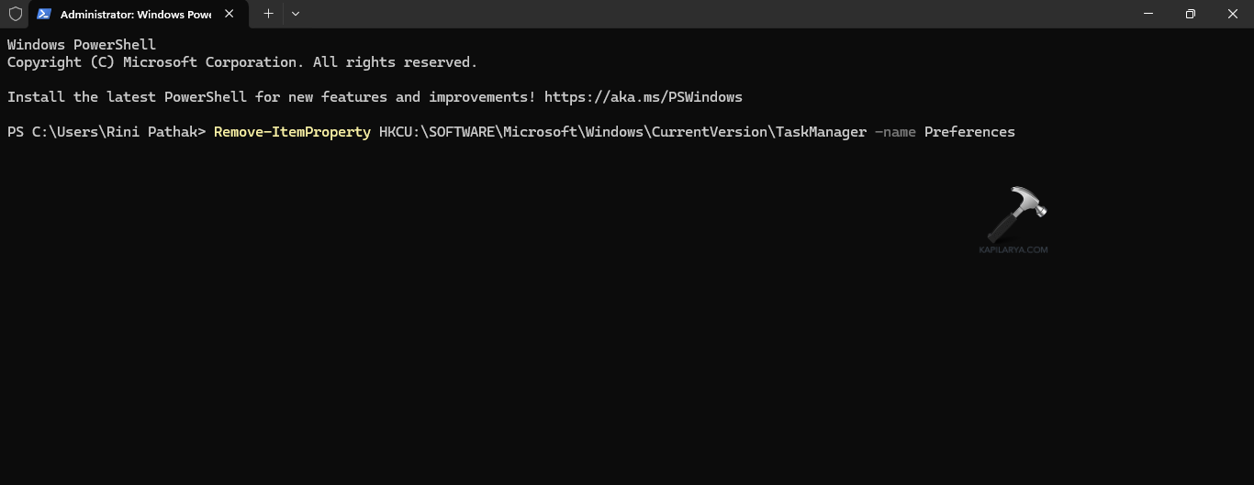The width and height of the screenshot is (1254, 485).
Task: Close the Administrator PowerShell tab
Action: (x=230, y=15)
